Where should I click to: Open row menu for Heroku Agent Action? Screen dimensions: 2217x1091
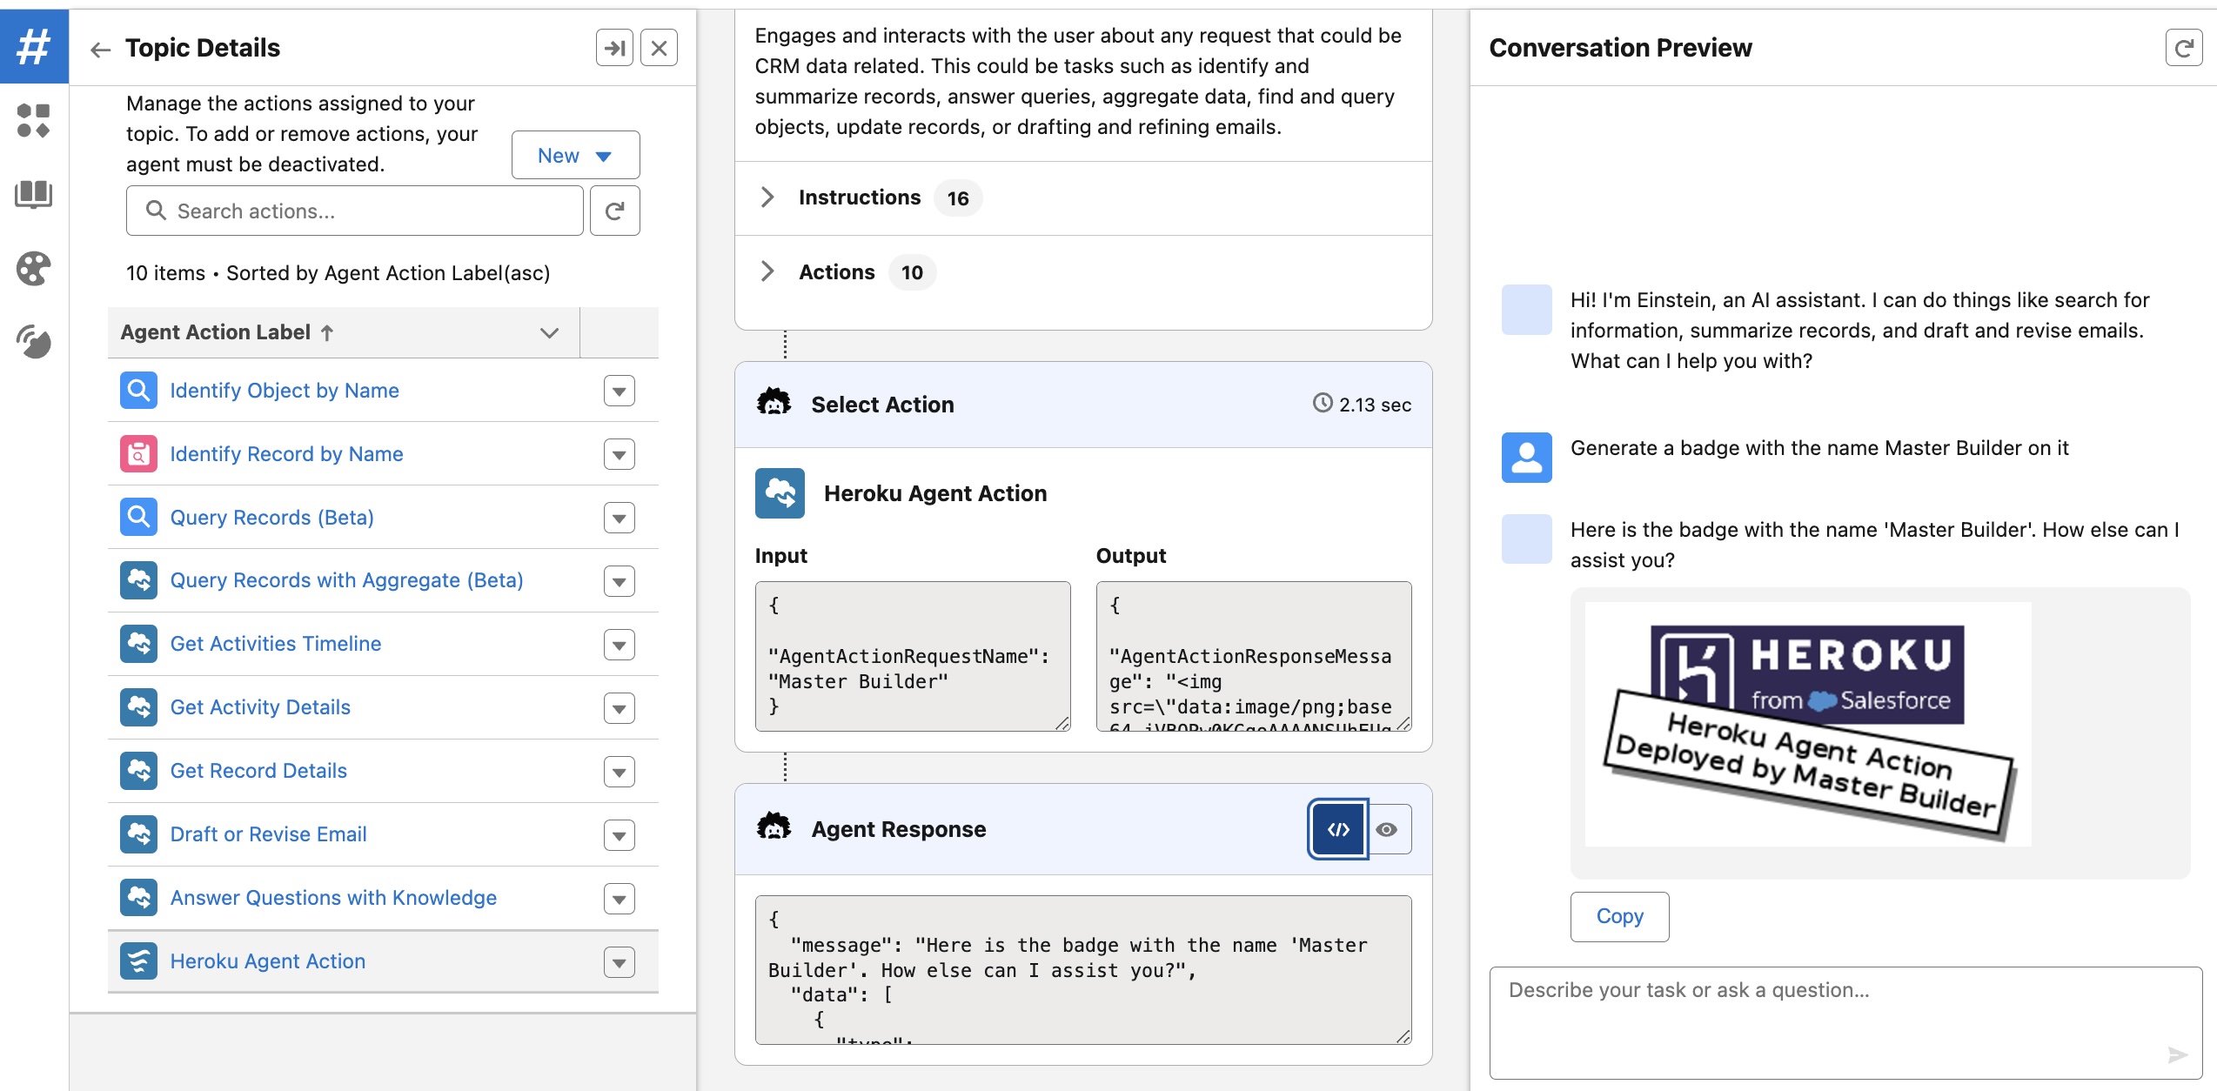pyautogui.click(x=620, y=962)
